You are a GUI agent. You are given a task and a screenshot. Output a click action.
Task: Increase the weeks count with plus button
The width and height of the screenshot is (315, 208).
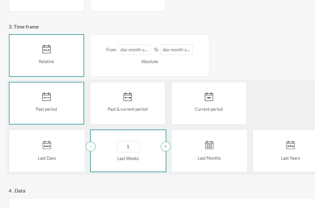(166, 147)
